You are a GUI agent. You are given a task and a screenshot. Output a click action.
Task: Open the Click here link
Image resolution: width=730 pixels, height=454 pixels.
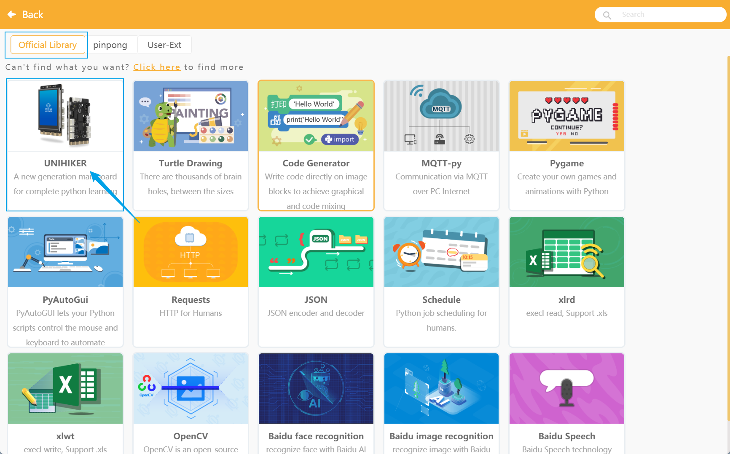(x=156, y=67)
